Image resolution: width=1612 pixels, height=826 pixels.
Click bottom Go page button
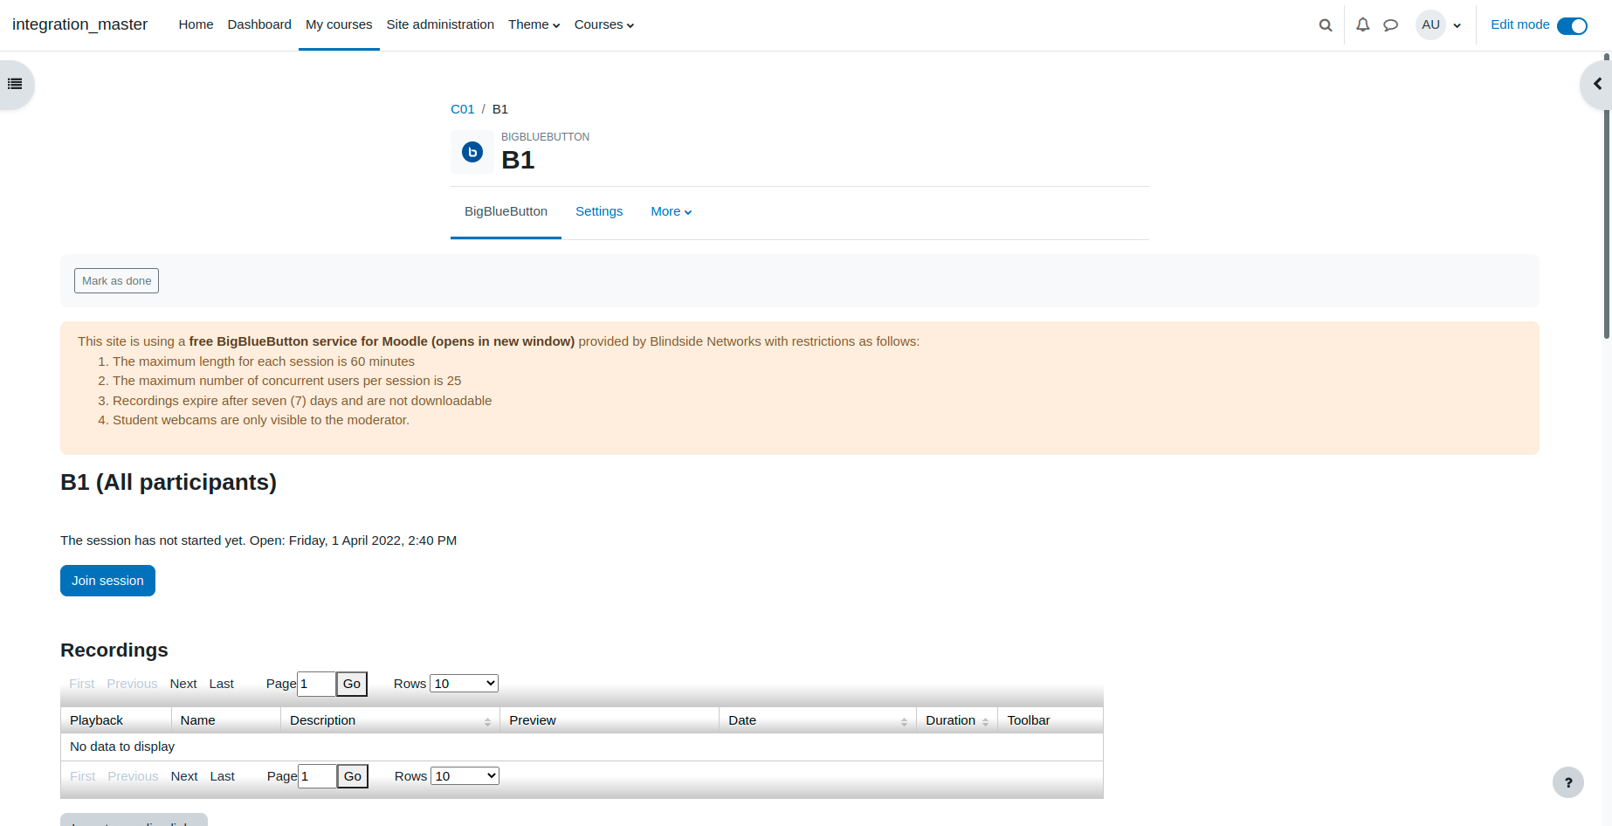point(353,776)
